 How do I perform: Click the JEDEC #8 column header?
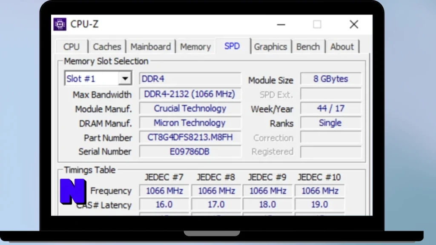coord(216,177)
